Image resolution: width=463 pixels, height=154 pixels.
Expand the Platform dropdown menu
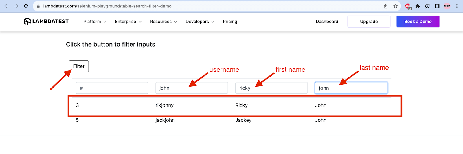(95, 22)
